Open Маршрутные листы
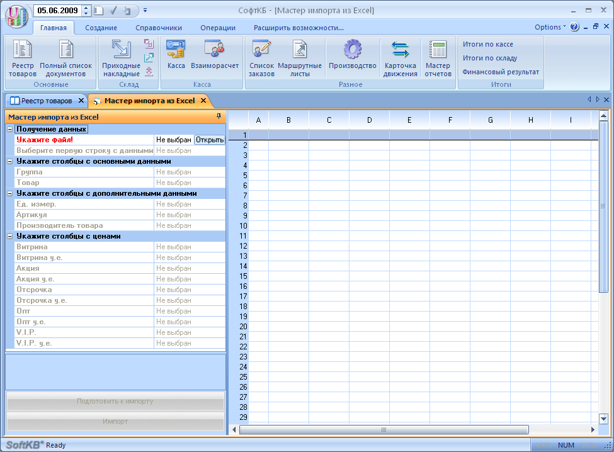This screenshot has width=614, height=452. coord(300,59)
